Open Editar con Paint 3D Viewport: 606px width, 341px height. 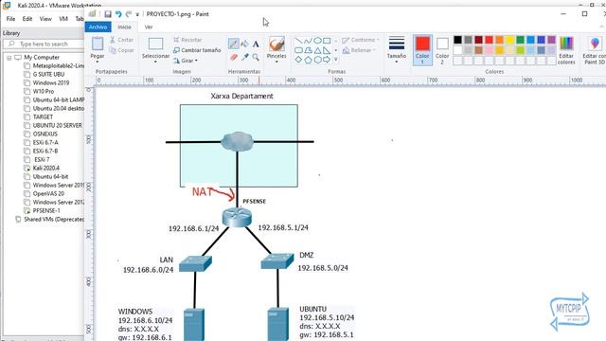595,50
